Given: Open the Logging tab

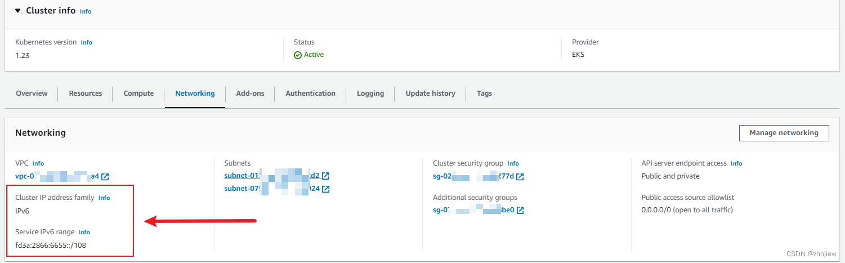Looking at the screenshot, I should [x=370, y=93].
